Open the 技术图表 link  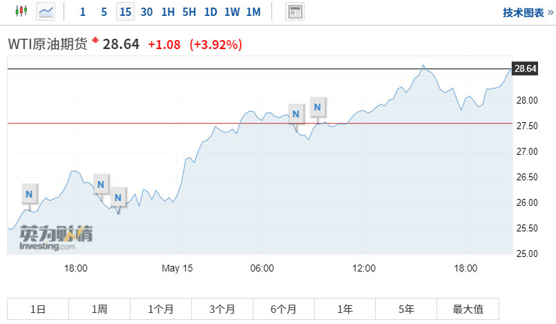(528, 12)
